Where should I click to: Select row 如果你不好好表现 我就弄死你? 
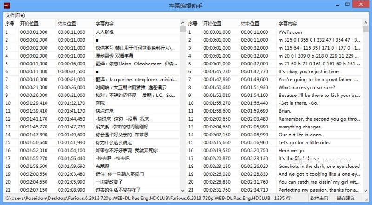point(92,151)
